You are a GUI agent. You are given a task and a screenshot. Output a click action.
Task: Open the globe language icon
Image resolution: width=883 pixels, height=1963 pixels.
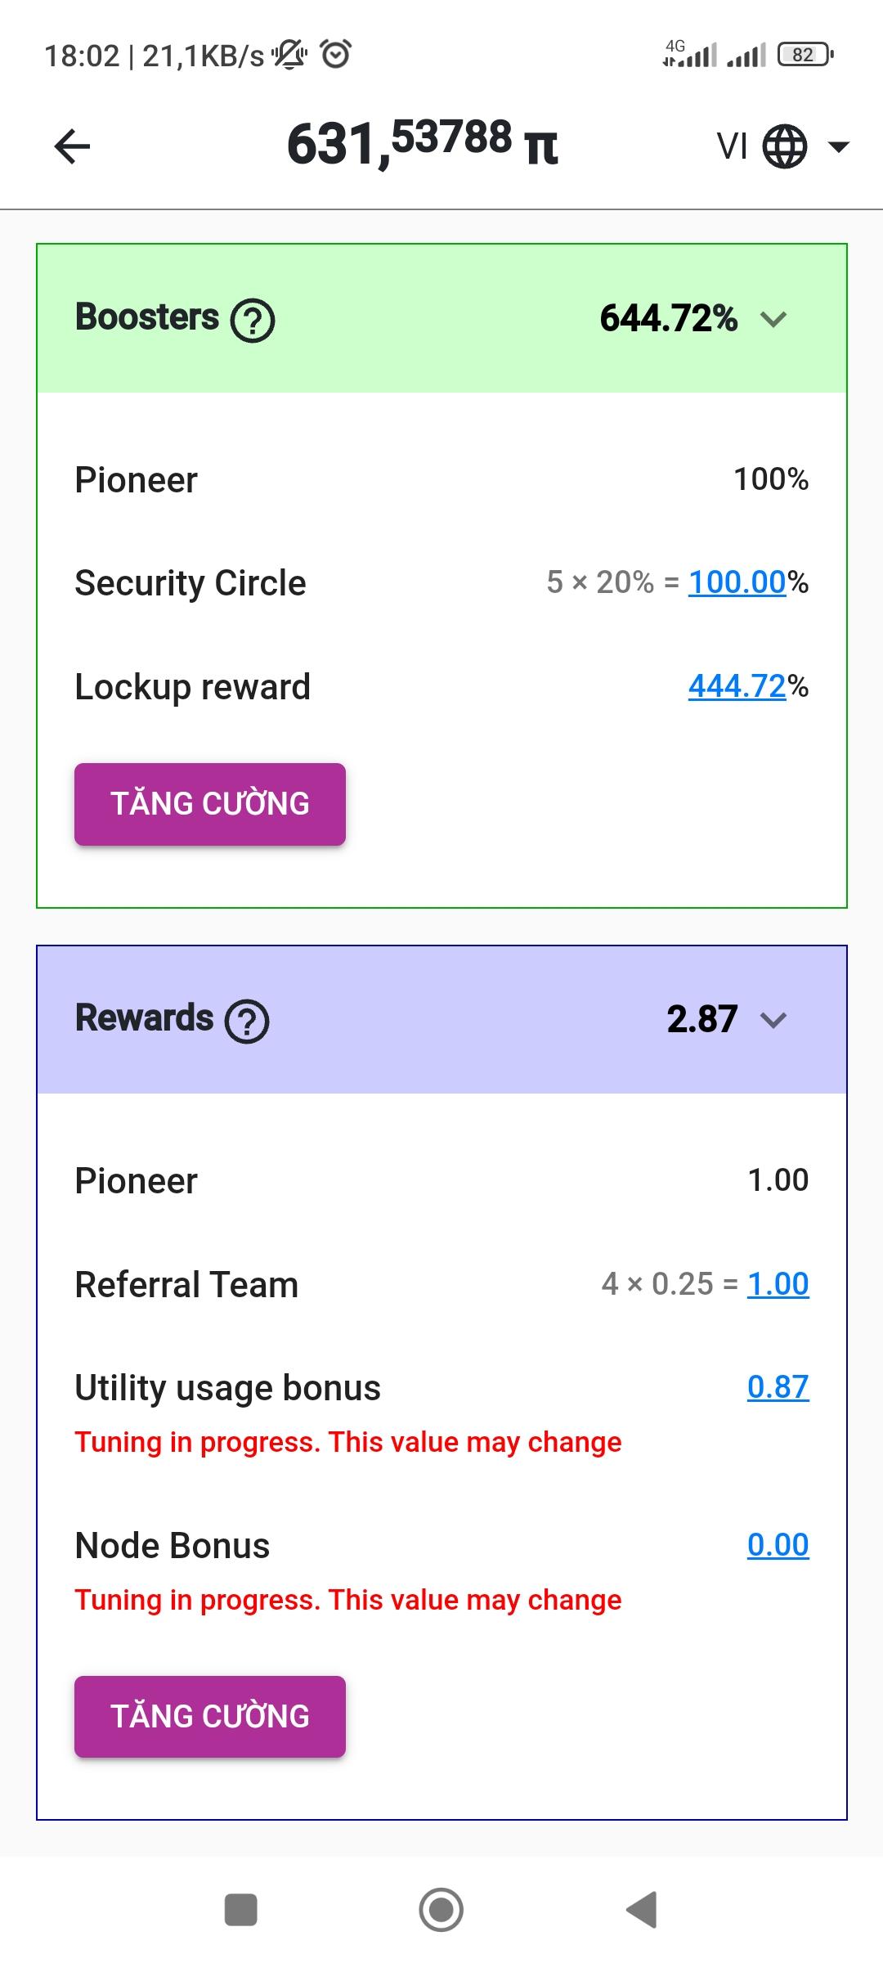784,147
